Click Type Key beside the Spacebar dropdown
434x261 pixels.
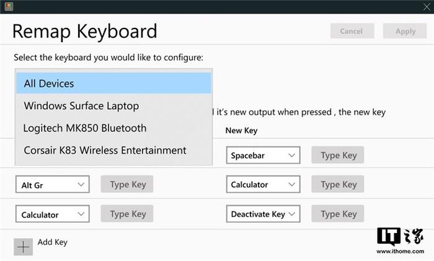(x=338, y=155)
